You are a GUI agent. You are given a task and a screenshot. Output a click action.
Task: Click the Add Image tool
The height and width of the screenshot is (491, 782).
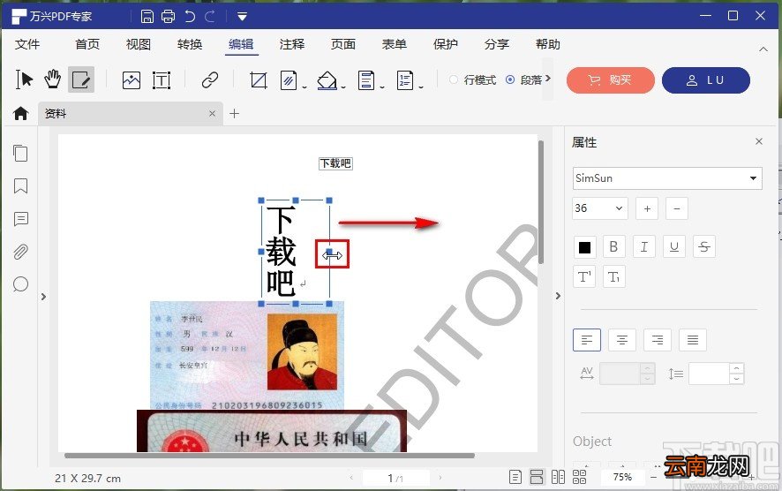132,79
